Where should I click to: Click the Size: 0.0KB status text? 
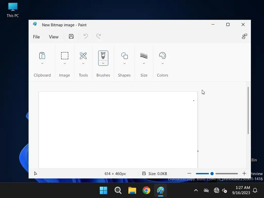[x=158, y=174]
